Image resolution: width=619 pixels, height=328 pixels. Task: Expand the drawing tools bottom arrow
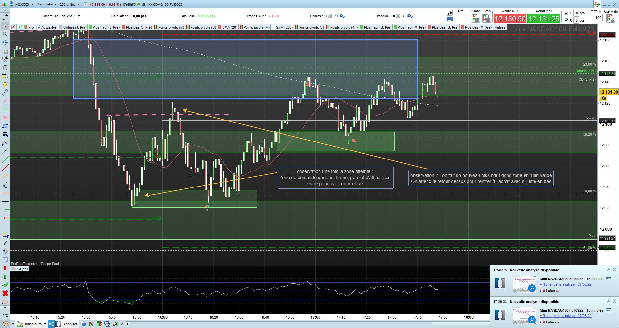coord(5,308)
